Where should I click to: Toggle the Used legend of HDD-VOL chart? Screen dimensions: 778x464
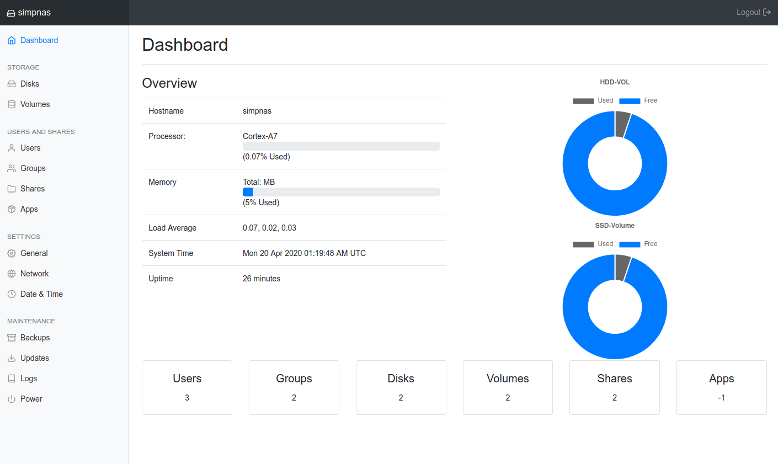click(x=593, y=100)
